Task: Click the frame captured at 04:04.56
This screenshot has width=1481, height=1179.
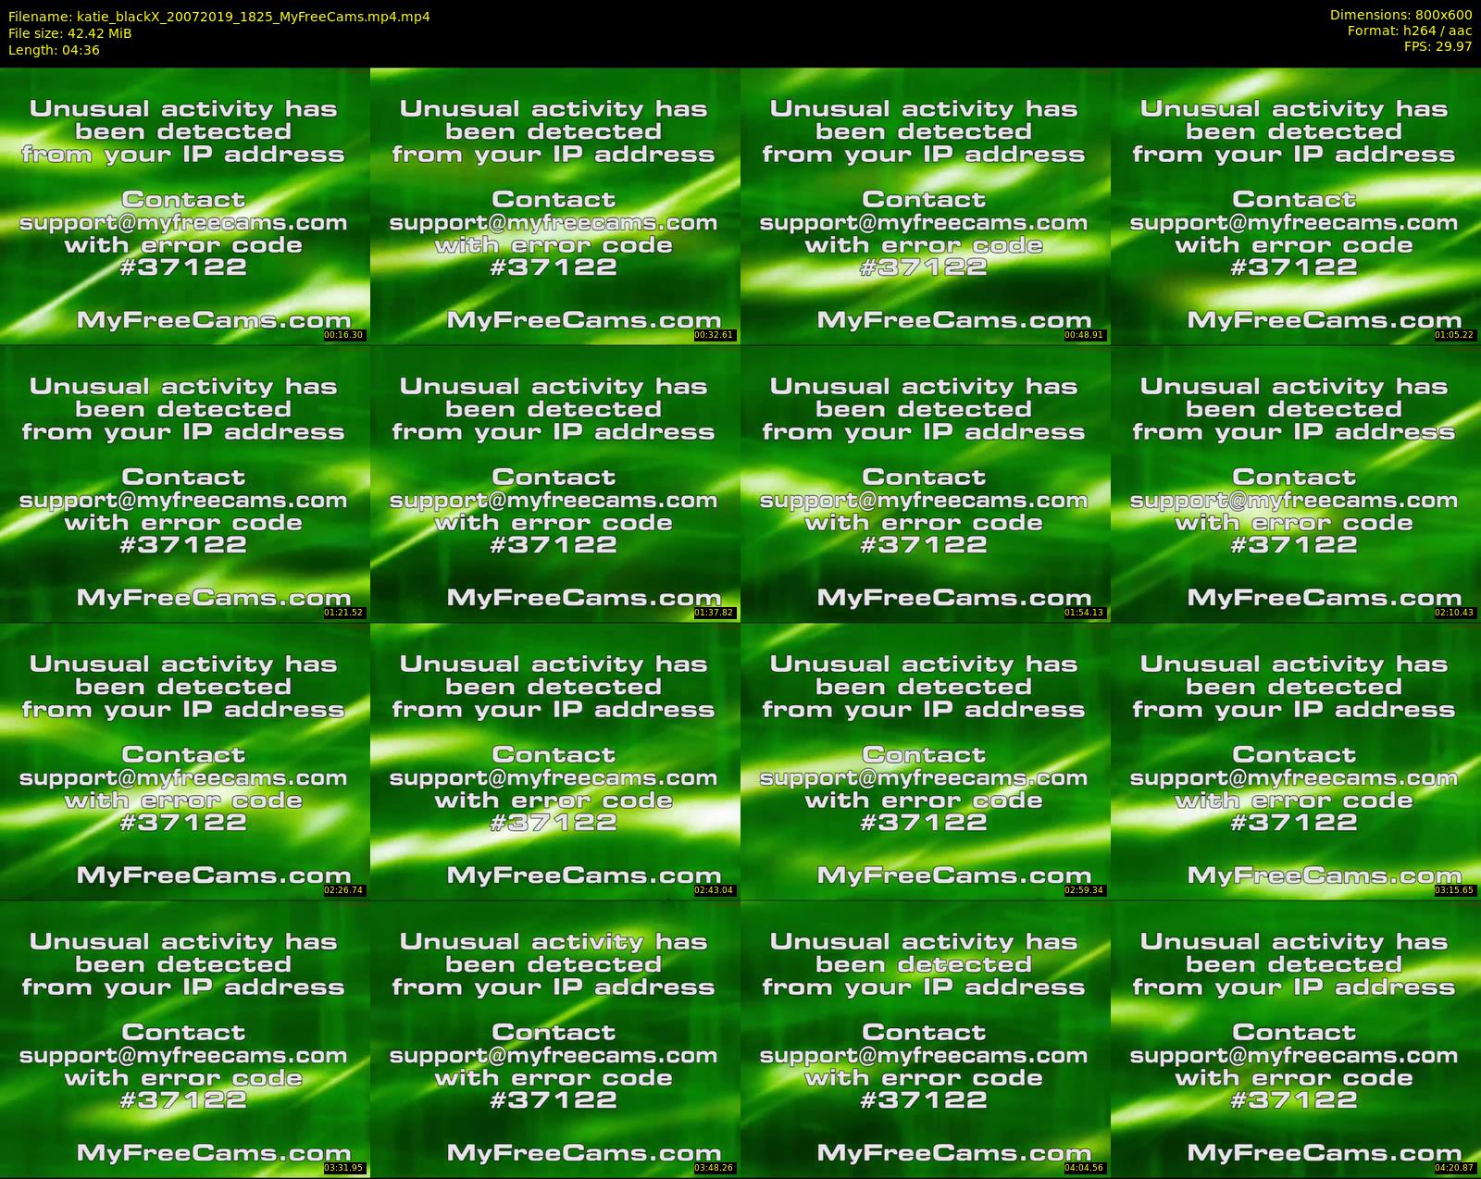Action: pyautogui.click(x=925, y=1038)
